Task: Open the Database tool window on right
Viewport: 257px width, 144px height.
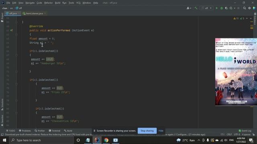Action: tap(255, 19)
